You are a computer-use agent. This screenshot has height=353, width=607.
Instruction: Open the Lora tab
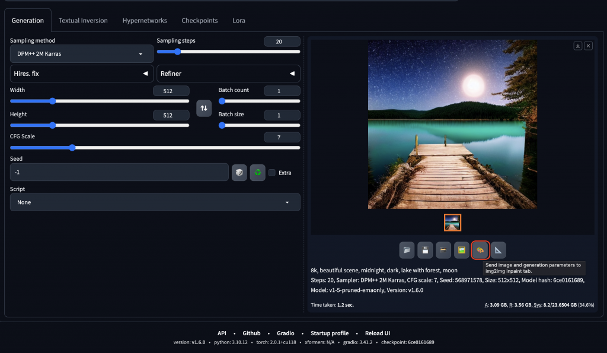click(x=238, y=21)
